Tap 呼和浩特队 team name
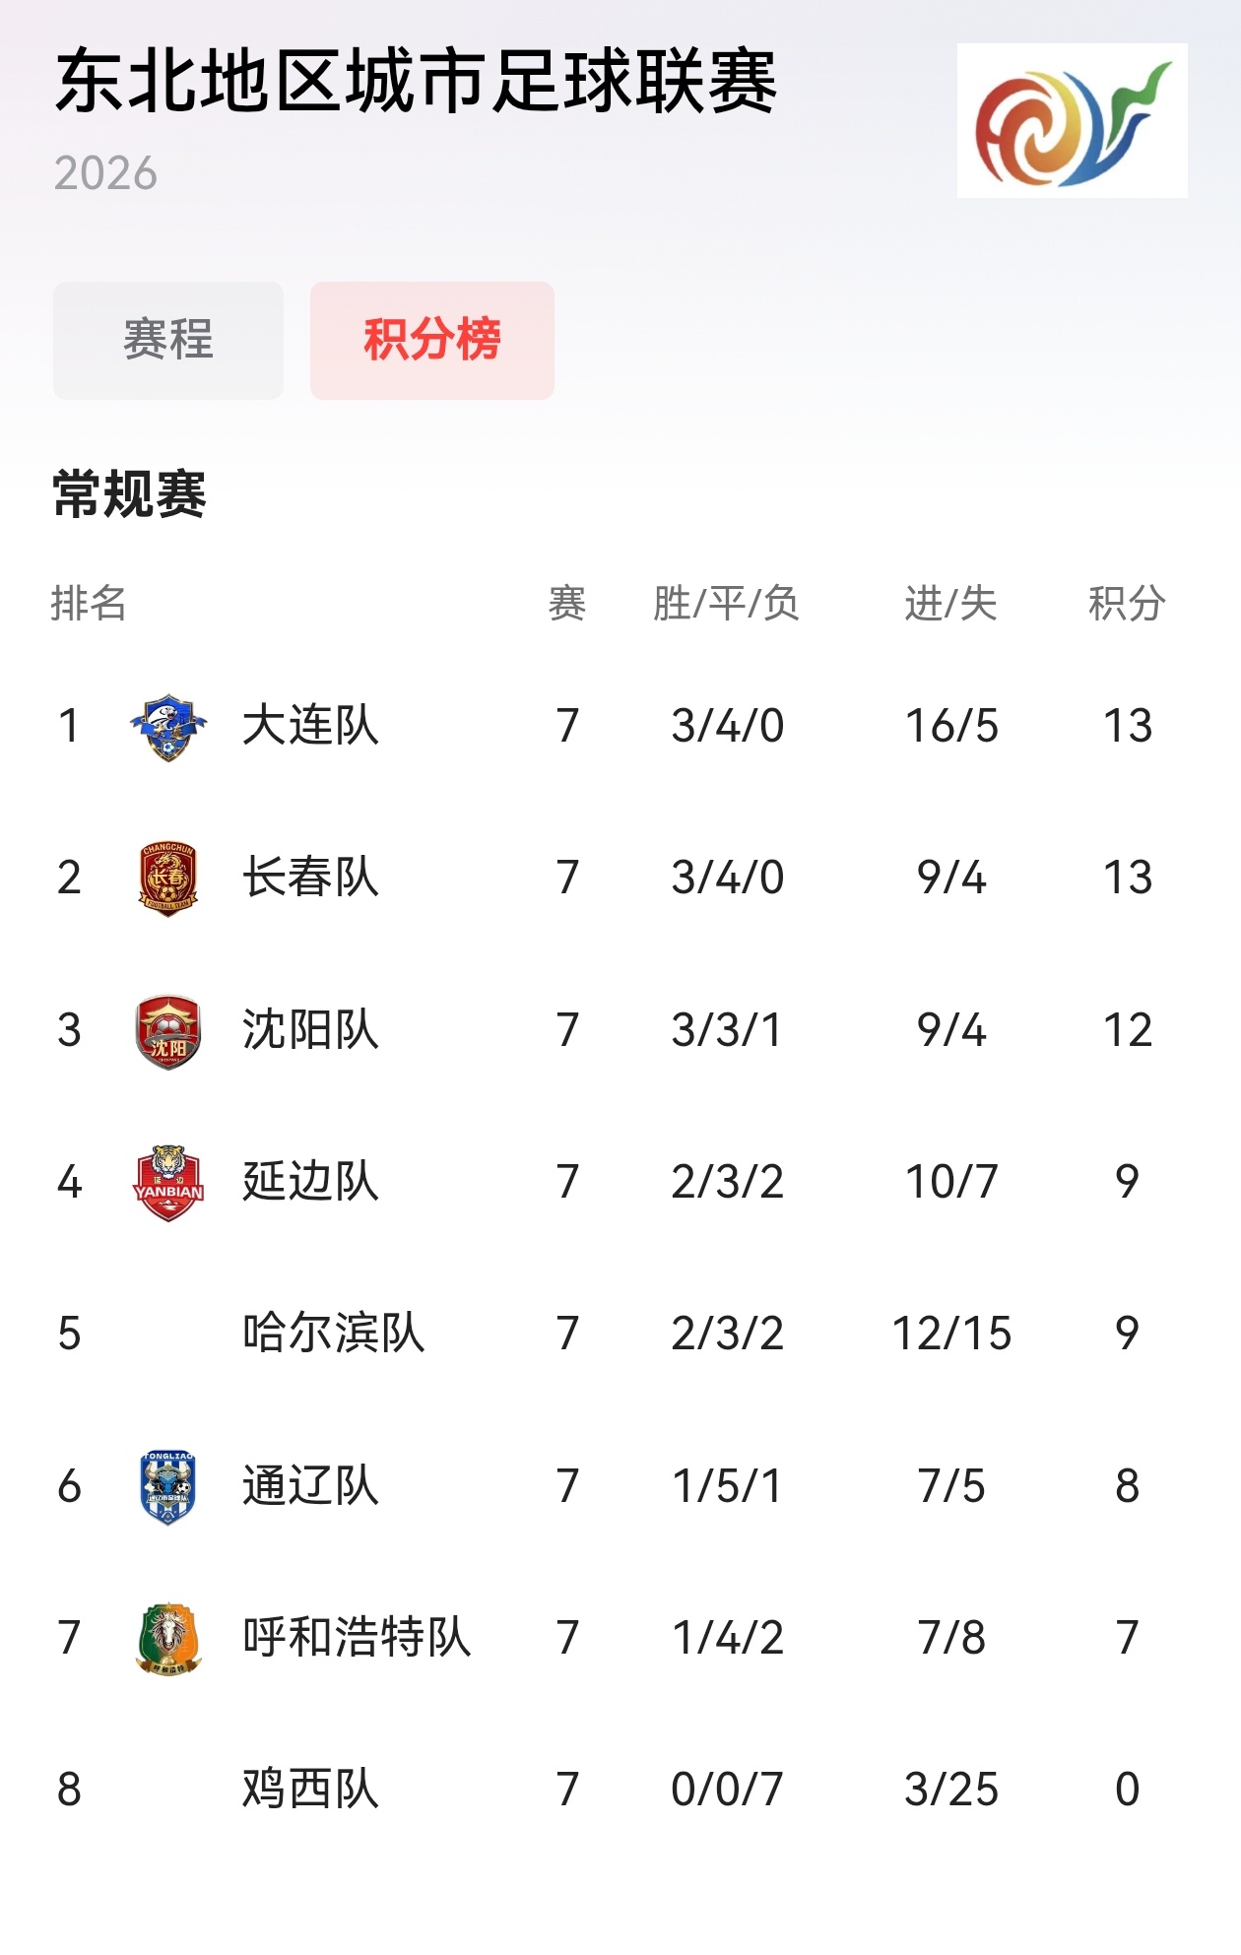 point(357,1638)
